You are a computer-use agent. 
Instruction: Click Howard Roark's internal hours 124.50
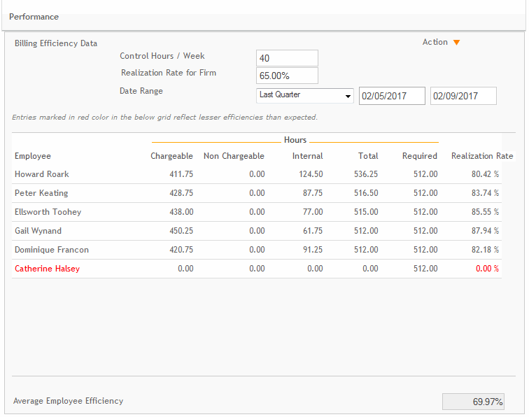click(311, 174)
